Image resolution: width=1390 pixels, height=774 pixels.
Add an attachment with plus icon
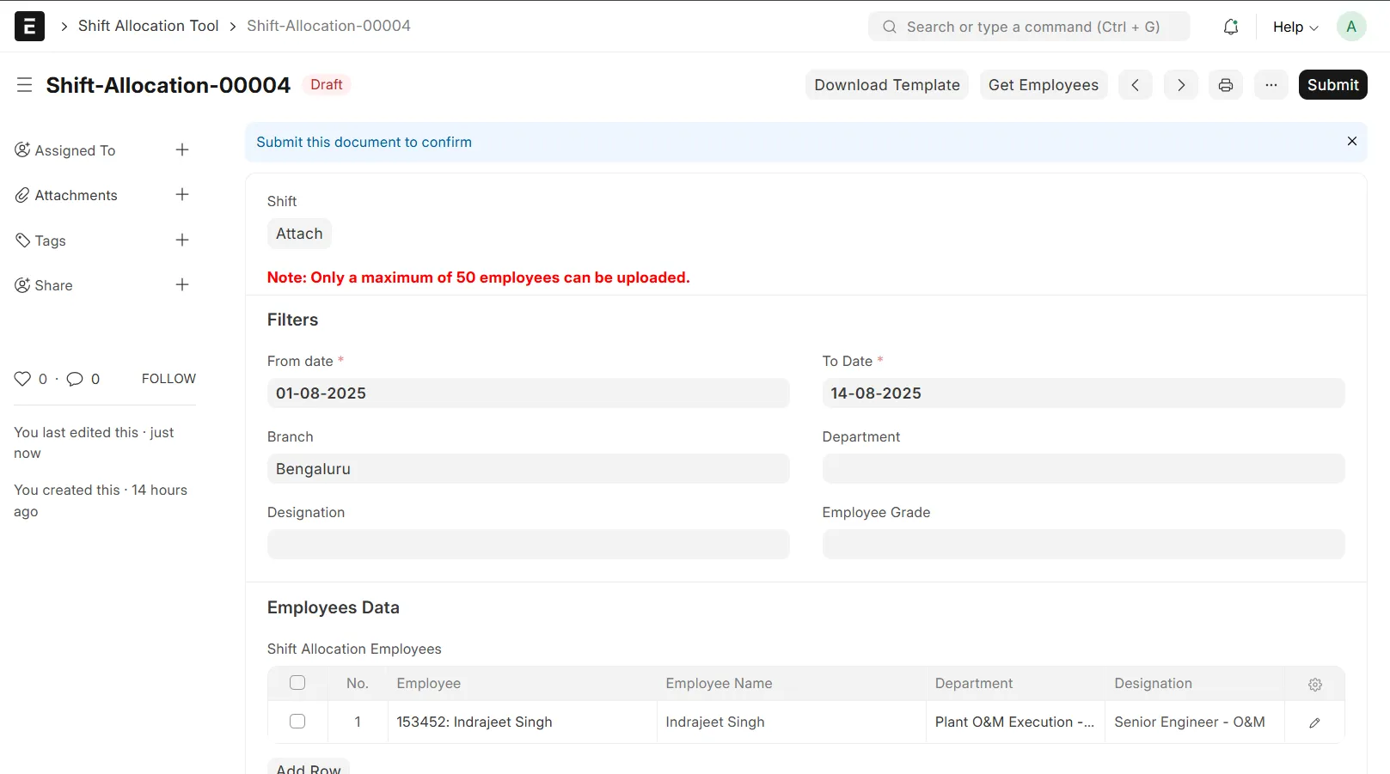(x=182, y=195)
